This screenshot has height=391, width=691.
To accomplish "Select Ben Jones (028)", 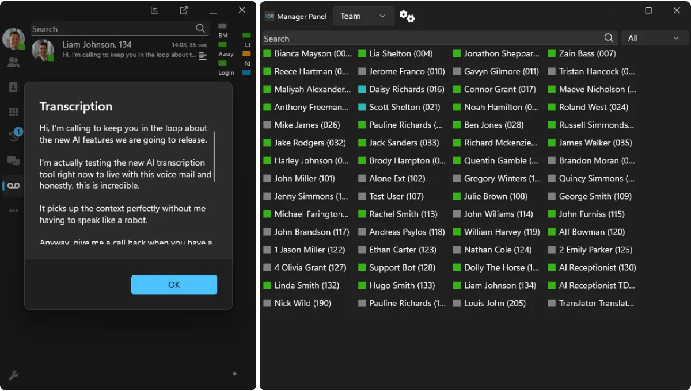I will click(488, 125).
